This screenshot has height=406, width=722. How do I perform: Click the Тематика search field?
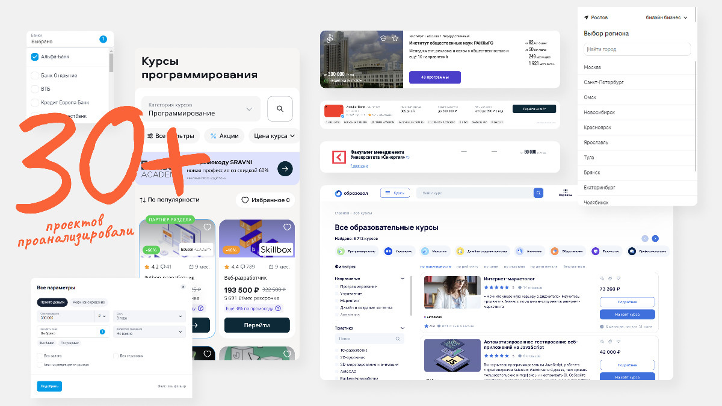pos(369,339)
